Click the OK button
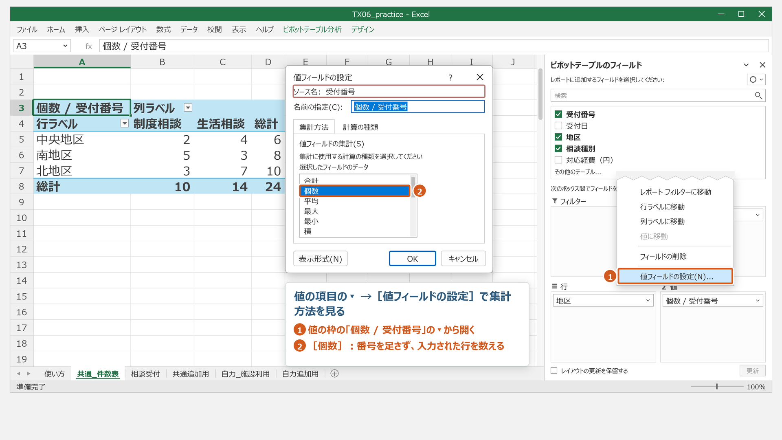782x440 pixels. pos(412,259)
